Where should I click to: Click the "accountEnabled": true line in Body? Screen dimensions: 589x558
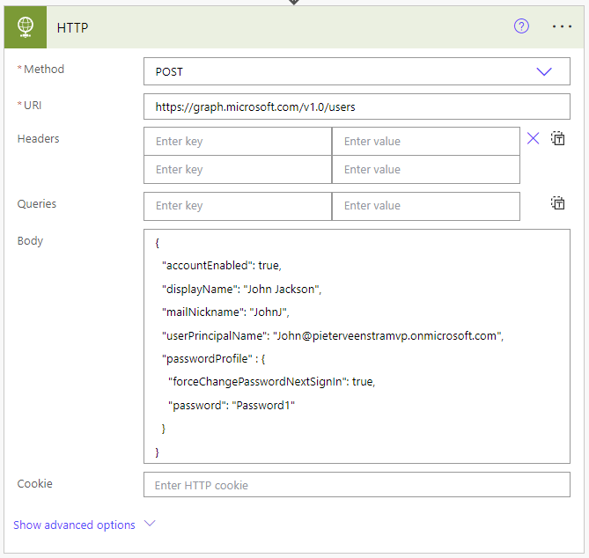click(222, 266)
